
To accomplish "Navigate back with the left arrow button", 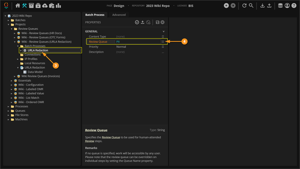I will click(x=226, y=6).
